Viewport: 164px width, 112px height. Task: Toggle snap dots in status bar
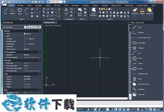click(x=103, y=109)
